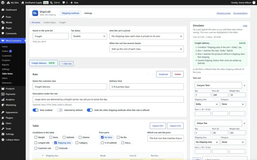Open the Payments sidebar icon

(x=3, y=94)
